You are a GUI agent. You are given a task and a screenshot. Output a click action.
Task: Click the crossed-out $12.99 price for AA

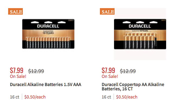coord(128,71)
